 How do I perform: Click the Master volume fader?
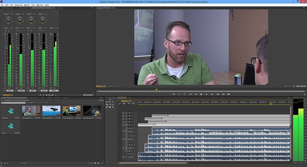click(x=52, y=35)
